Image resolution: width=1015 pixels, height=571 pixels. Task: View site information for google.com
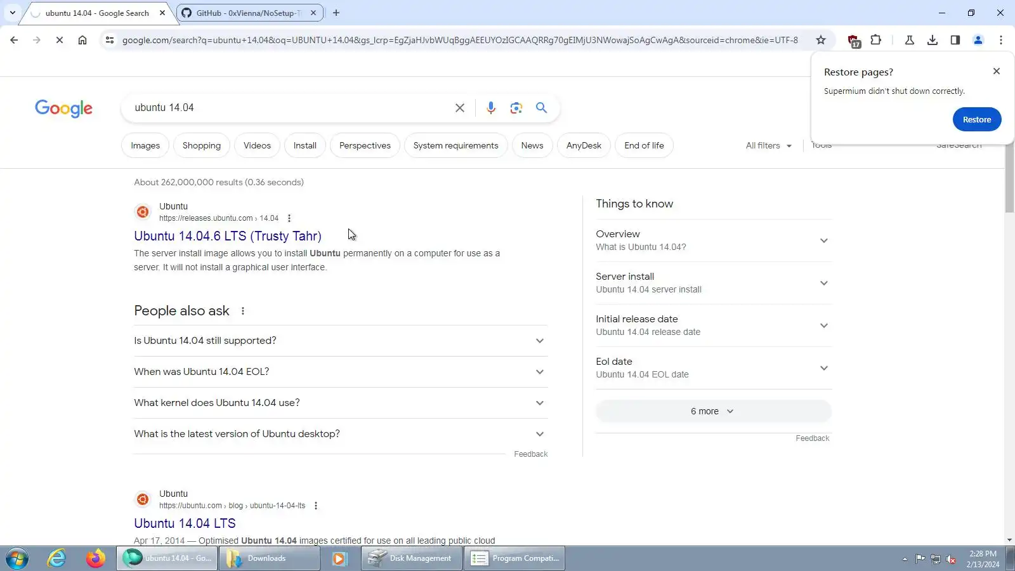pos(110,40)
